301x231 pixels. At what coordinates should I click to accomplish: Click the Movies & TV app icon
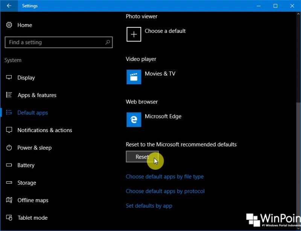[134, 77]
